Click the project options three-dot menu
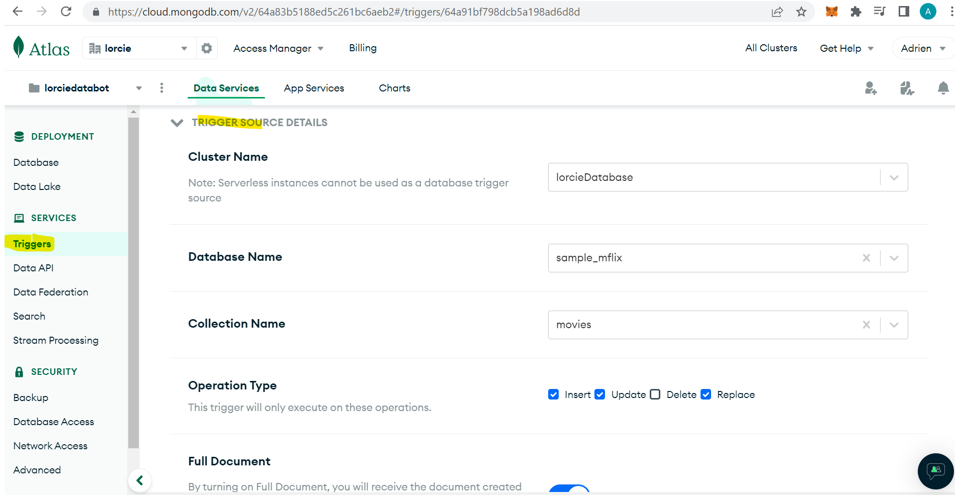The height and width of the screenshot is (495, 955). [161, 88]
